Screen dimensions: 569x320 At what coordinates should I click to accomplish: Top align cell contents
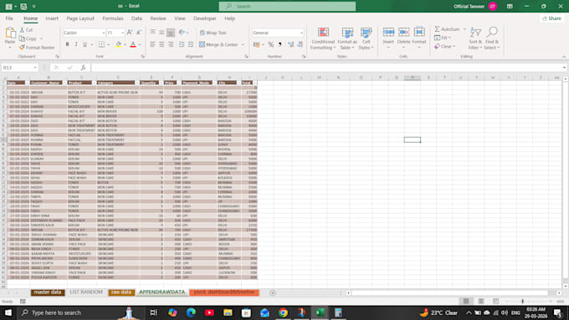point(153,33)
